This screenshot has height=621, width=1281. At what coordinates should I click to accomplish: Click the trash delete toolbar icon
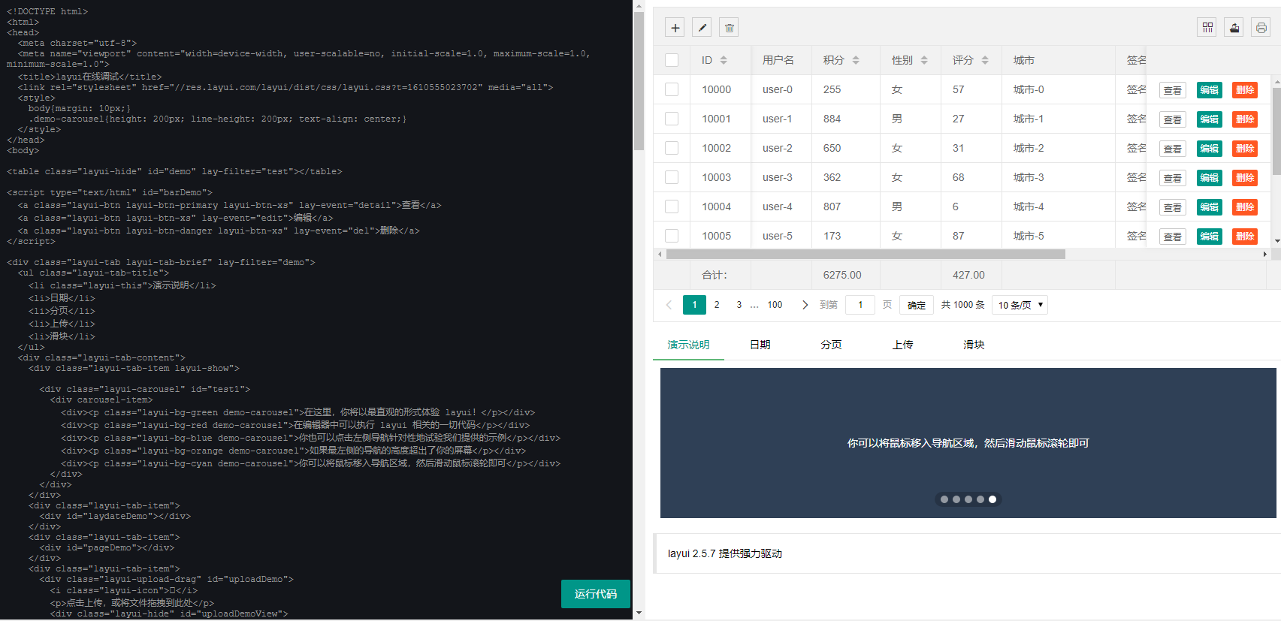(x=729, y=28)
